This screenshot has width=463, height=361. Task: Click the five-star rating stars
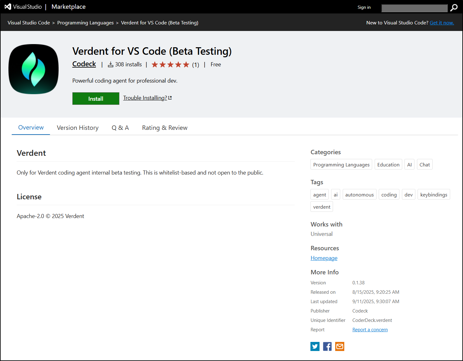coord(170,65)
